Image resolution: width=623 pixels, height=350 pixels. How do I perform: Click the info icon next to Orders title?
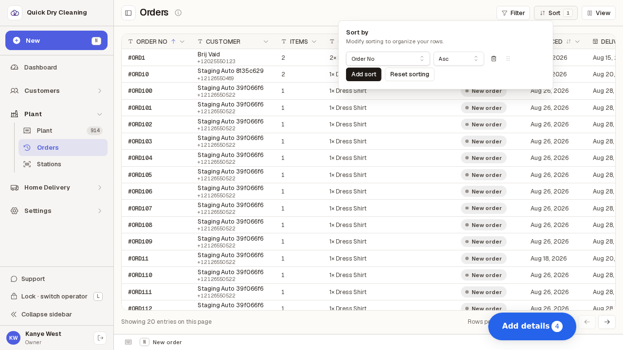tap(178, 13)
